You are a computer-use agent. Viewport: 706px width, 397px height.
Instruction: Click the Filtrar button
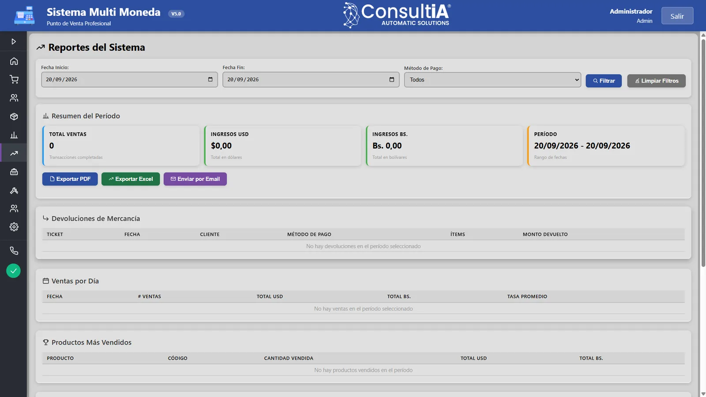tap(604, 81)
